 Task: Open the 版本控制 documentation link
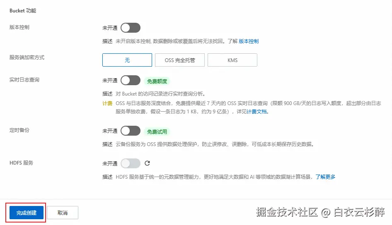pos(249,41)
